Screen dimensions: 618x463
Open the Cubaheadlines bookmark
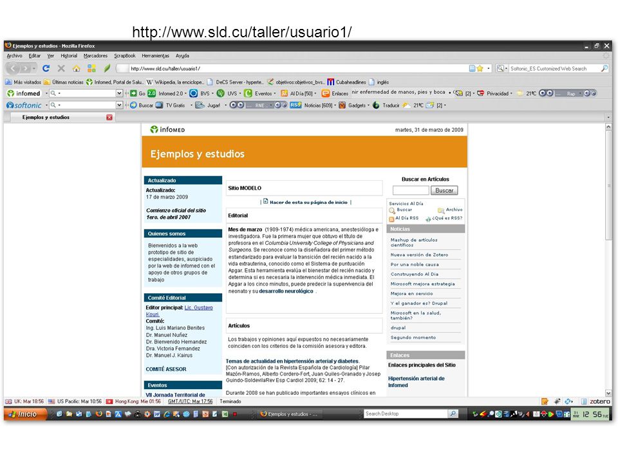pyautogui.click(x=347, y=82)
